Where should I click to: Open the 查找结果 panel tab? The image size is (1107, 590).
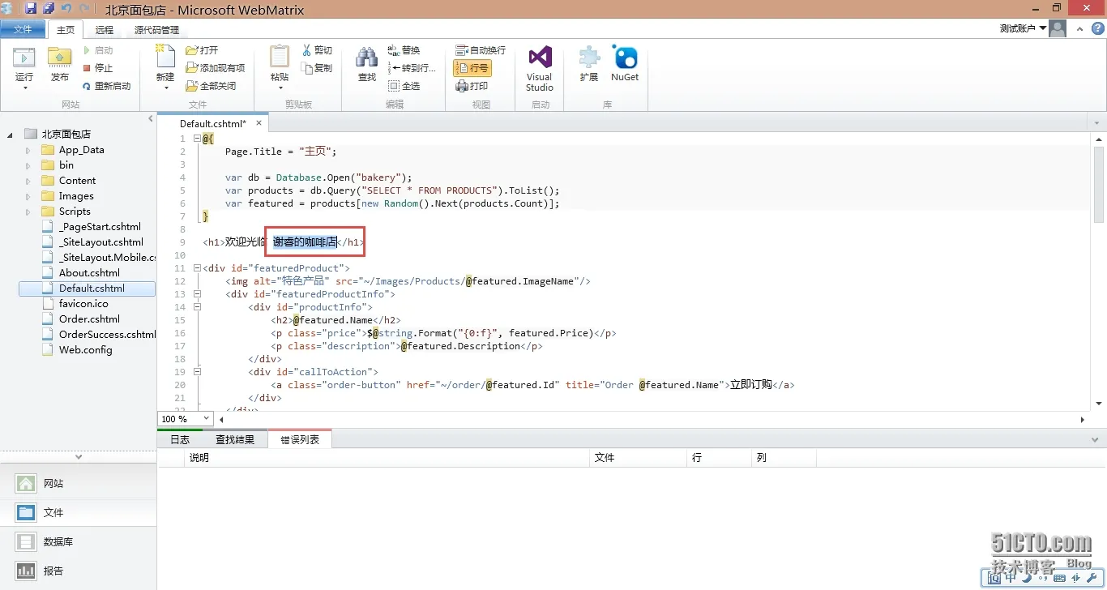point(235,440)
